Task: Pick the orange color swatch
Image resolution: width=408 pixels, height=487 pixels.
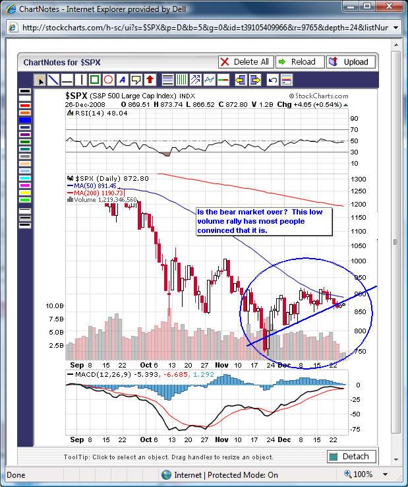Action: click(25, 113)
